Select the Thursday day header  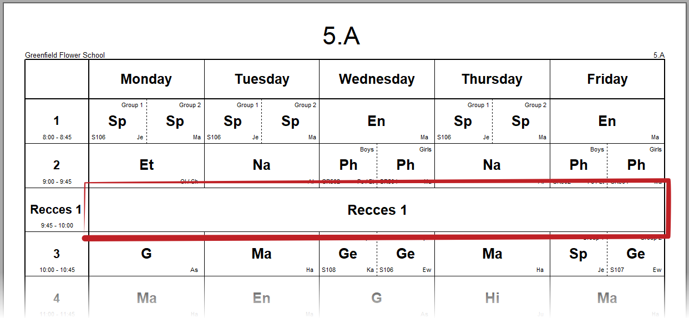click(x=492, y=79)
